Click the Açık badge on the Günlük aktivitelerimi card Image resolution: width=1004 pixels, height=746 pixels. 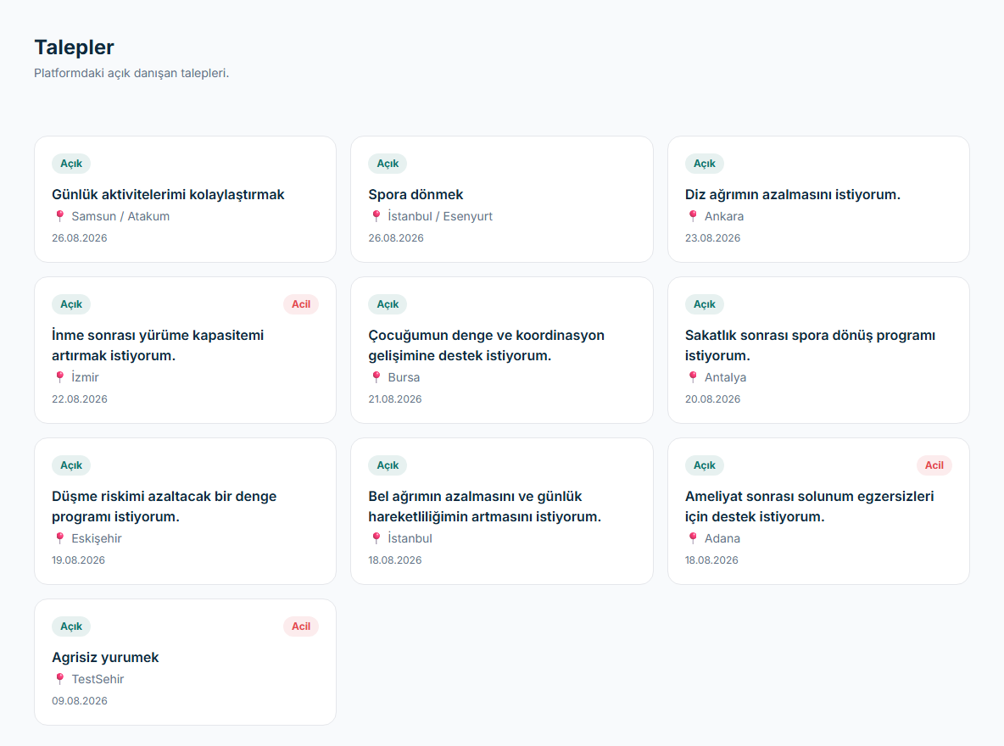(x=71, y=164)
